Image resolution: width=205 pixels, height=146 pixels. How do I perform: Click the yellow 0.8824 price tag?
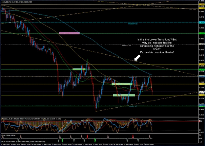pos(202,64)
